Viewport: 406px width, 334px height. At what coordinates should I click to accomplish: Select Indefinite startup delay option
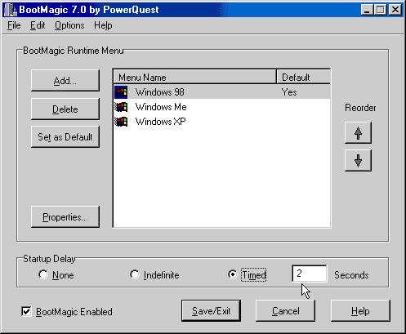click(x=135, y=274)
